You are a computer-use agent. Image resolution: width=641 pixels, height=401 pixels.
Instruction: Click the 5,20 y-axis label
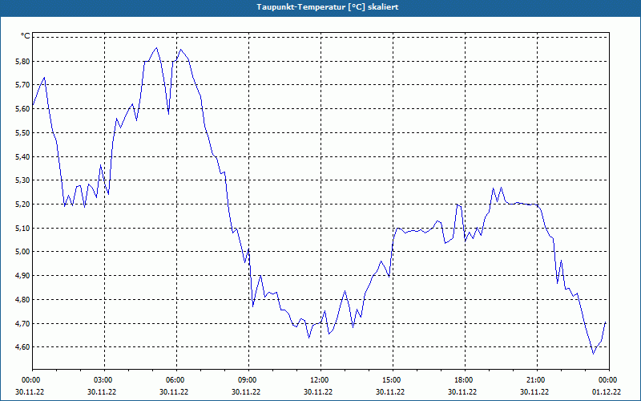coord(22,205)
